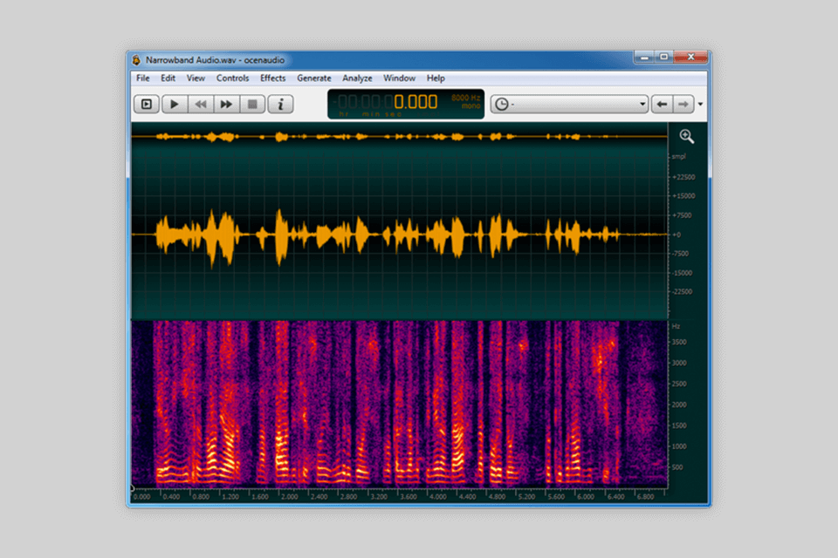
Task: Expand the history combo box arrow
Action: 642,104
